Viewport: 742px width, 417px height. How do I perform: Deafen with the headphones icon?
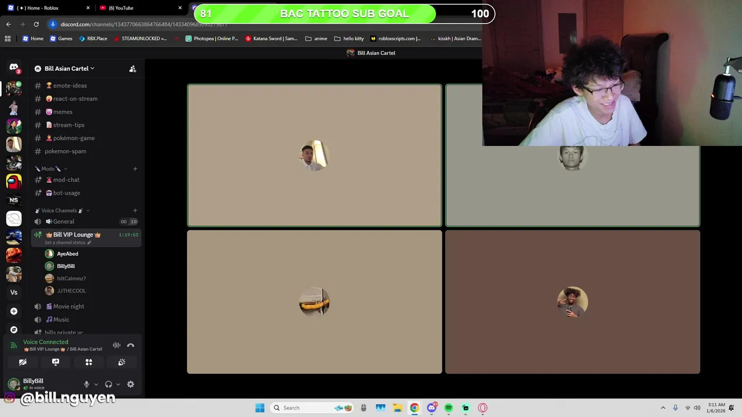point(108,384)
